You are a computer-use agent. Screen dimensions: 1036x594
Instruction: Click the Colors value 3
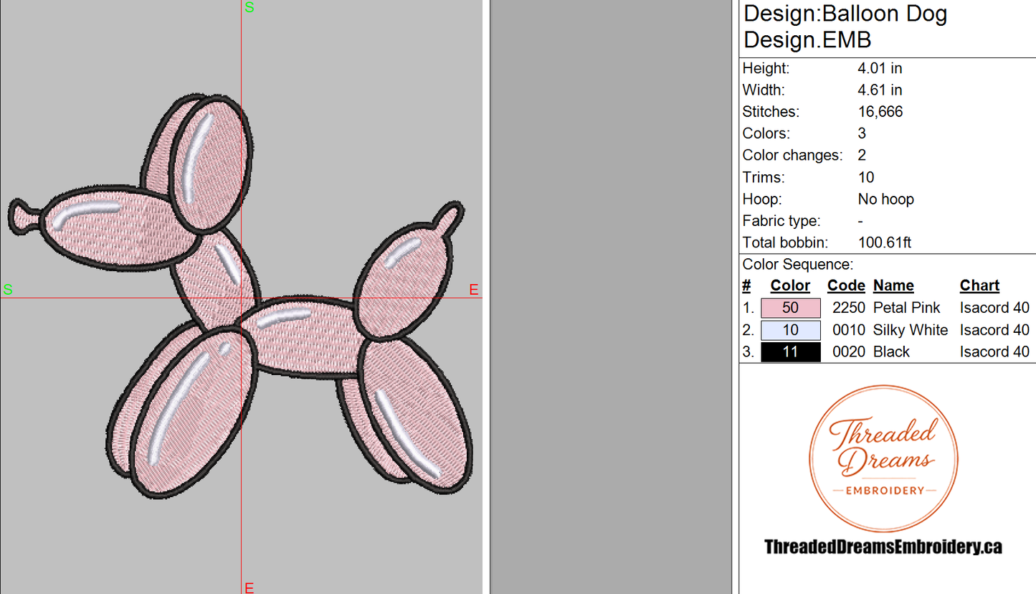pyautogui.click(x=862, y=133)
